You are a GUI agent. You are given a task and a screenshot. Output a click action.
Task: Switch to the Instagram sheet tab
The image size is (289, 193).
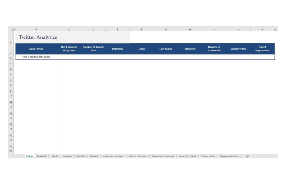pos(67,156)
